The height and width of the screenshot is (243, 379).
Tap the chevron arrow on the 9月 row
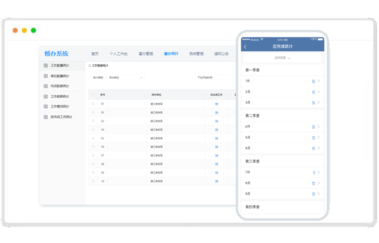(x=319, y=194)
